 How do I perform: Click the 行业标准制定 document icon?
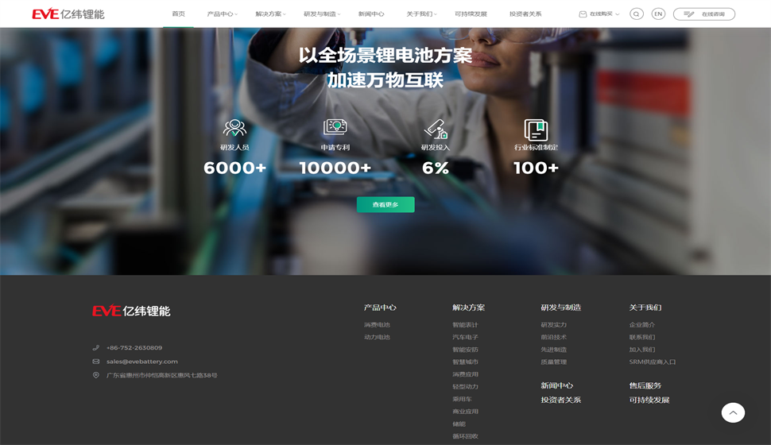tap(536, 129)
